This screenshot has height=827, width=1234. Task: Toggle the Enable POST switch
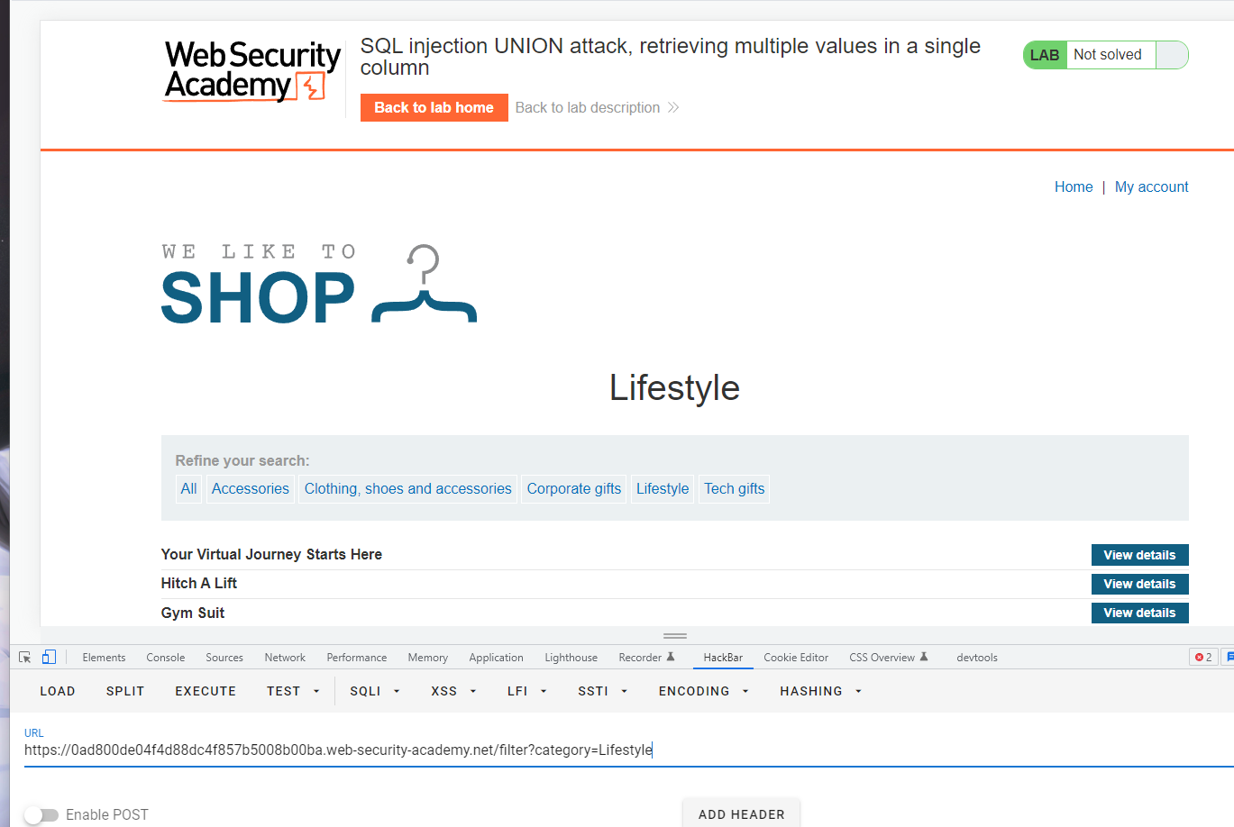click(41, 814)
